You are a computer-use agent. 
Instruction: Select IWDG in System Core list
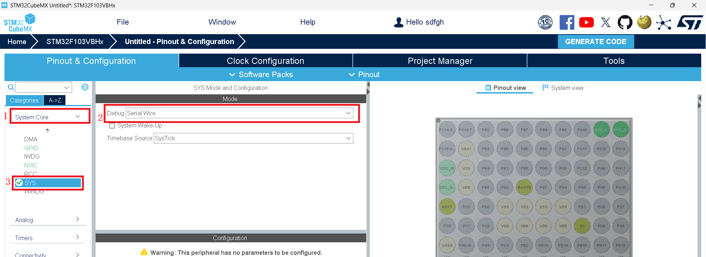(x=32, y=156)
